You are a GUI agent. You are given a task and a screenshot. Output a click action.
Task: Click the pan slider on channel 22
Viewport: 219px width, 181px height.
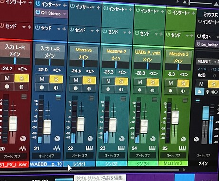click(83, 63)
